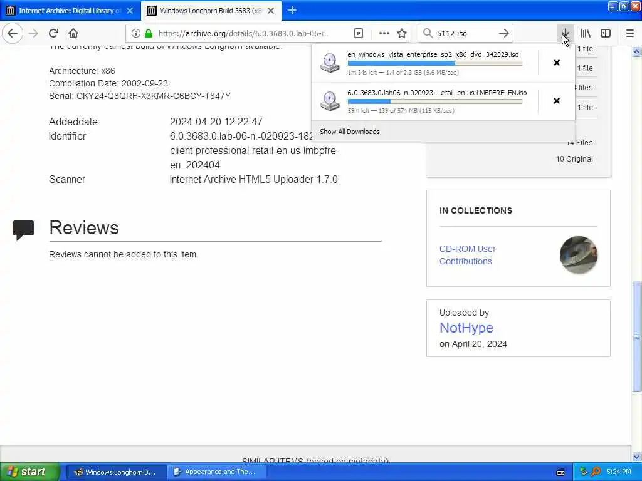This screenshot has width=642, height=481.
Task: Cancel the Vista enterprise ISO download
Action: (557, 63)
